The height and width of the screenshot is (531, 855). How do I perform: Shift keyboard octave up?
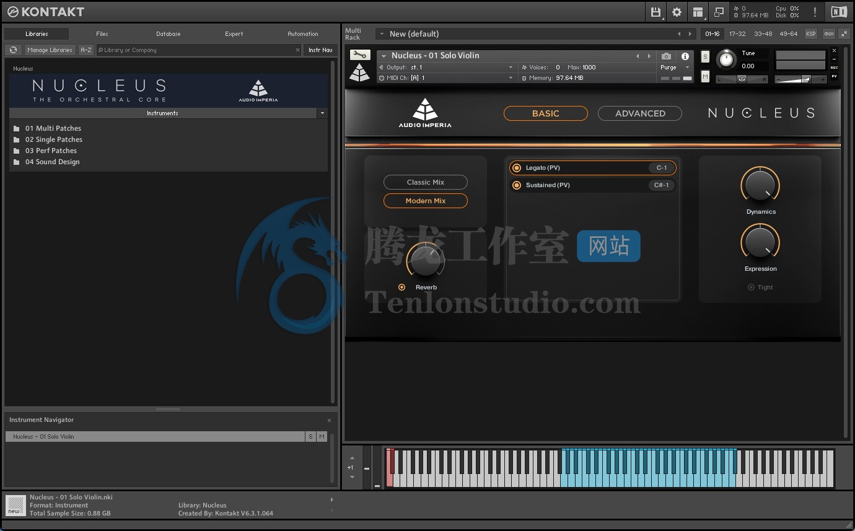[352, 458]
